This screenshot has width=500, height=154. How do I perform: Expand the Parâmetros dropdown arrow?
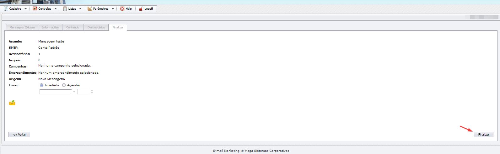tap(113, 9)
